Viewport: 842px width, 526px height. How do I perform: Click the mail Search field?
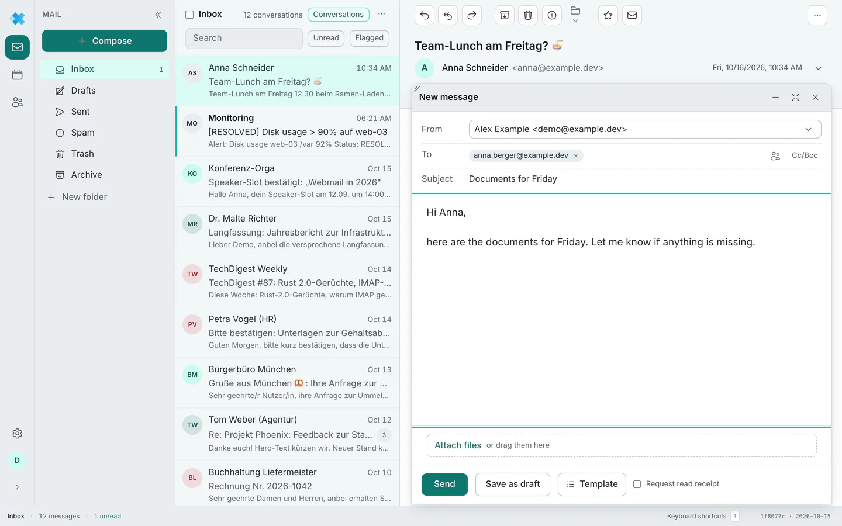[244, 38]
